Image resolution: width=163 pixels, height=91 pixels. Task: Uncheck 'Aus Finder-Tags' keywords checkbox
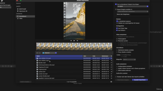click(x=117, y=28)
